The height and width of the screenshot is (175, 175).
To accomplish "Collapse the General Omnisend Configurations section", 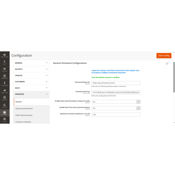I will point(167,63).
